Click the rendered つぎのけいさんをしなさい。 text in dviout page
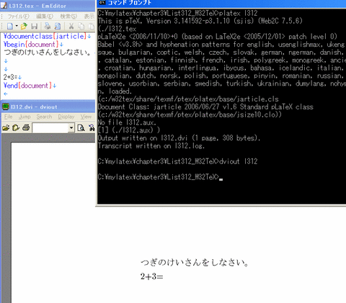 [x=195, y=262]
